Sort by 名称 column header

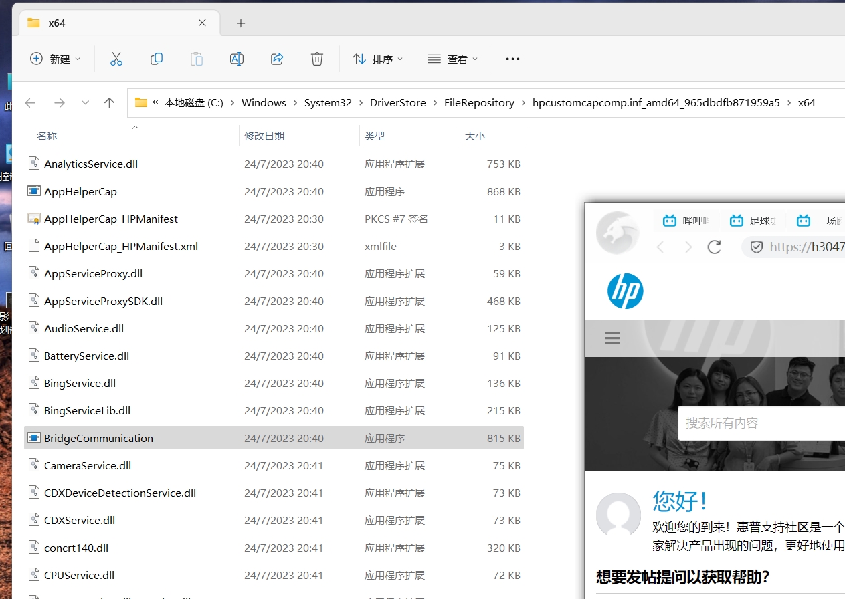[47, 136]
